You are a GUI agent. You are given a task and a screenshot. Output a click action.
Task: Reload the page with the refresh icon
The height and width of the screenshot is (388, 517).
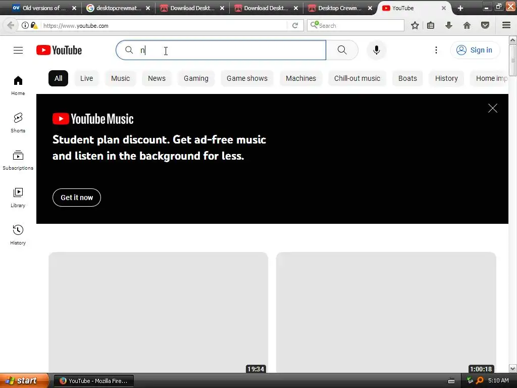point(295,25)
